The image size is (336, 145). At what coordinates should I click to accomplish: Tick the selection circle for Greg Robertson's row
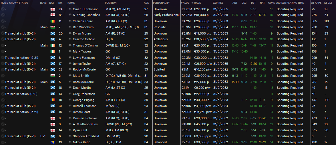(x=3, y=94)
